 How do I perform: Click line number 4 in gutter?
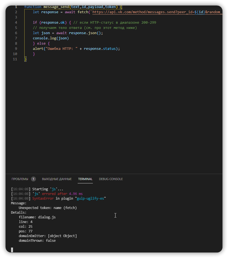click(16, 22)
